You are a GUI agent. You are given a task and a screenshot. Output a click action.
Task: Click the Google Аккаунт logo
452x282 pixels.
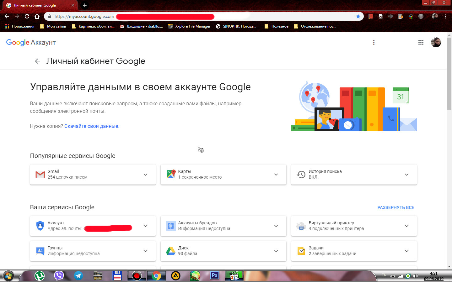tap(31, 43)
